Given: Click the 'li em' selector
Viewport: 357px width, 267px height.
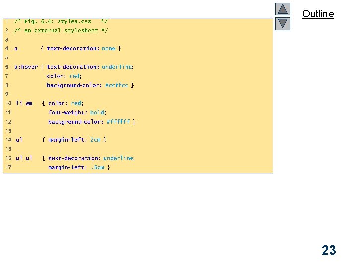Looking at the screenshot, I should 24,103.
